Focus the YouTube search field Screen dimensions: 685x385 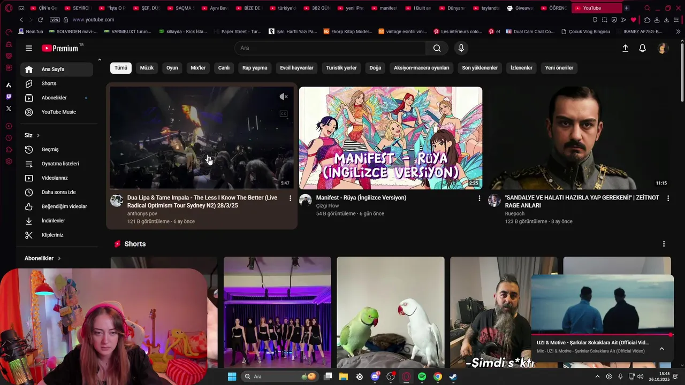pyautogui.click(x=330, y=48)
